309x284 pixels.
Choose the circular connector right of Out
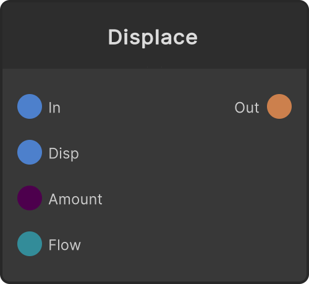point(279,106)
